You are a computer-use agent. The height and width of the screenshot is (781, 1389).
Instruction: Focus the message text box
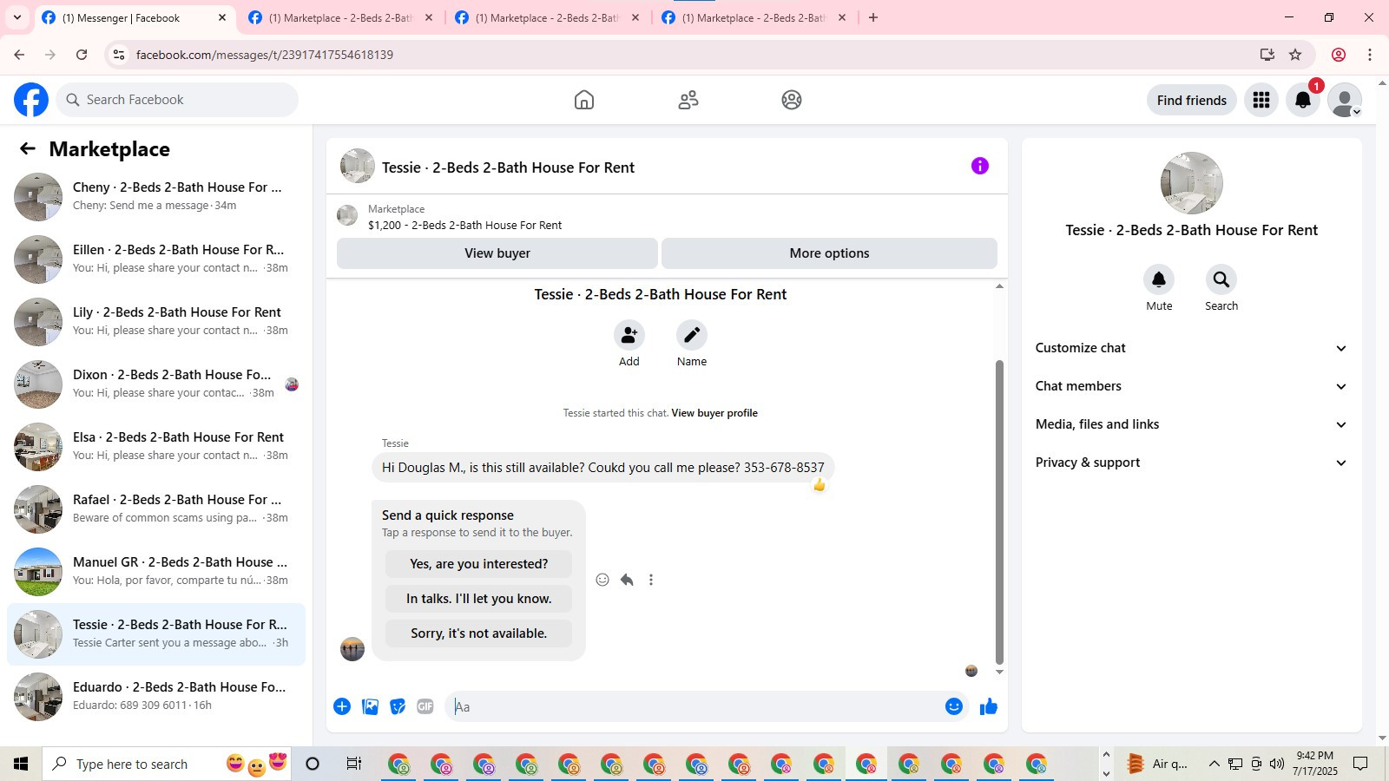[x=693, y=706]
